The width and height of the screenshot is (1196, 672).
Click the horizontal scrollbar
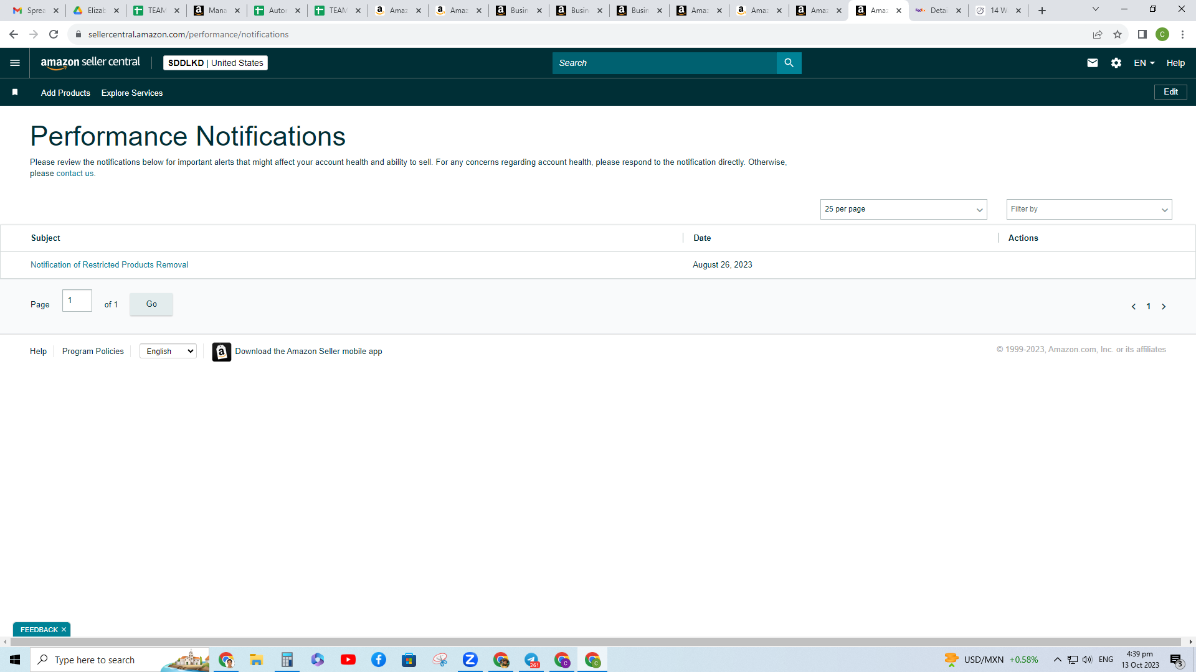pos(595,642)
